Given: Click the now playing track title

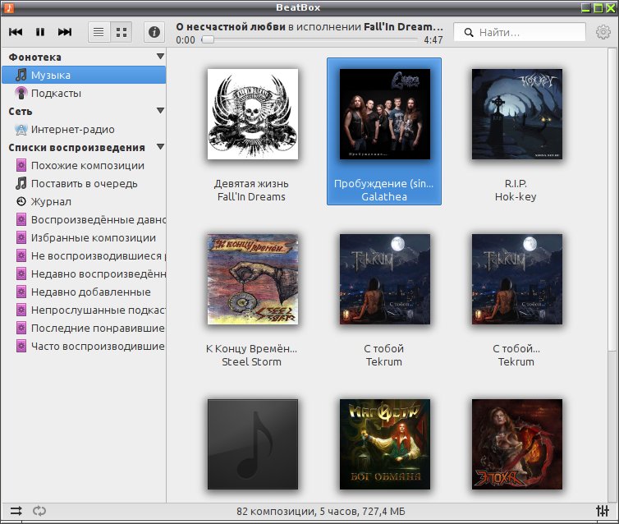Looking at the screenshot, I should pyautogui.click(x=231, y=27).
